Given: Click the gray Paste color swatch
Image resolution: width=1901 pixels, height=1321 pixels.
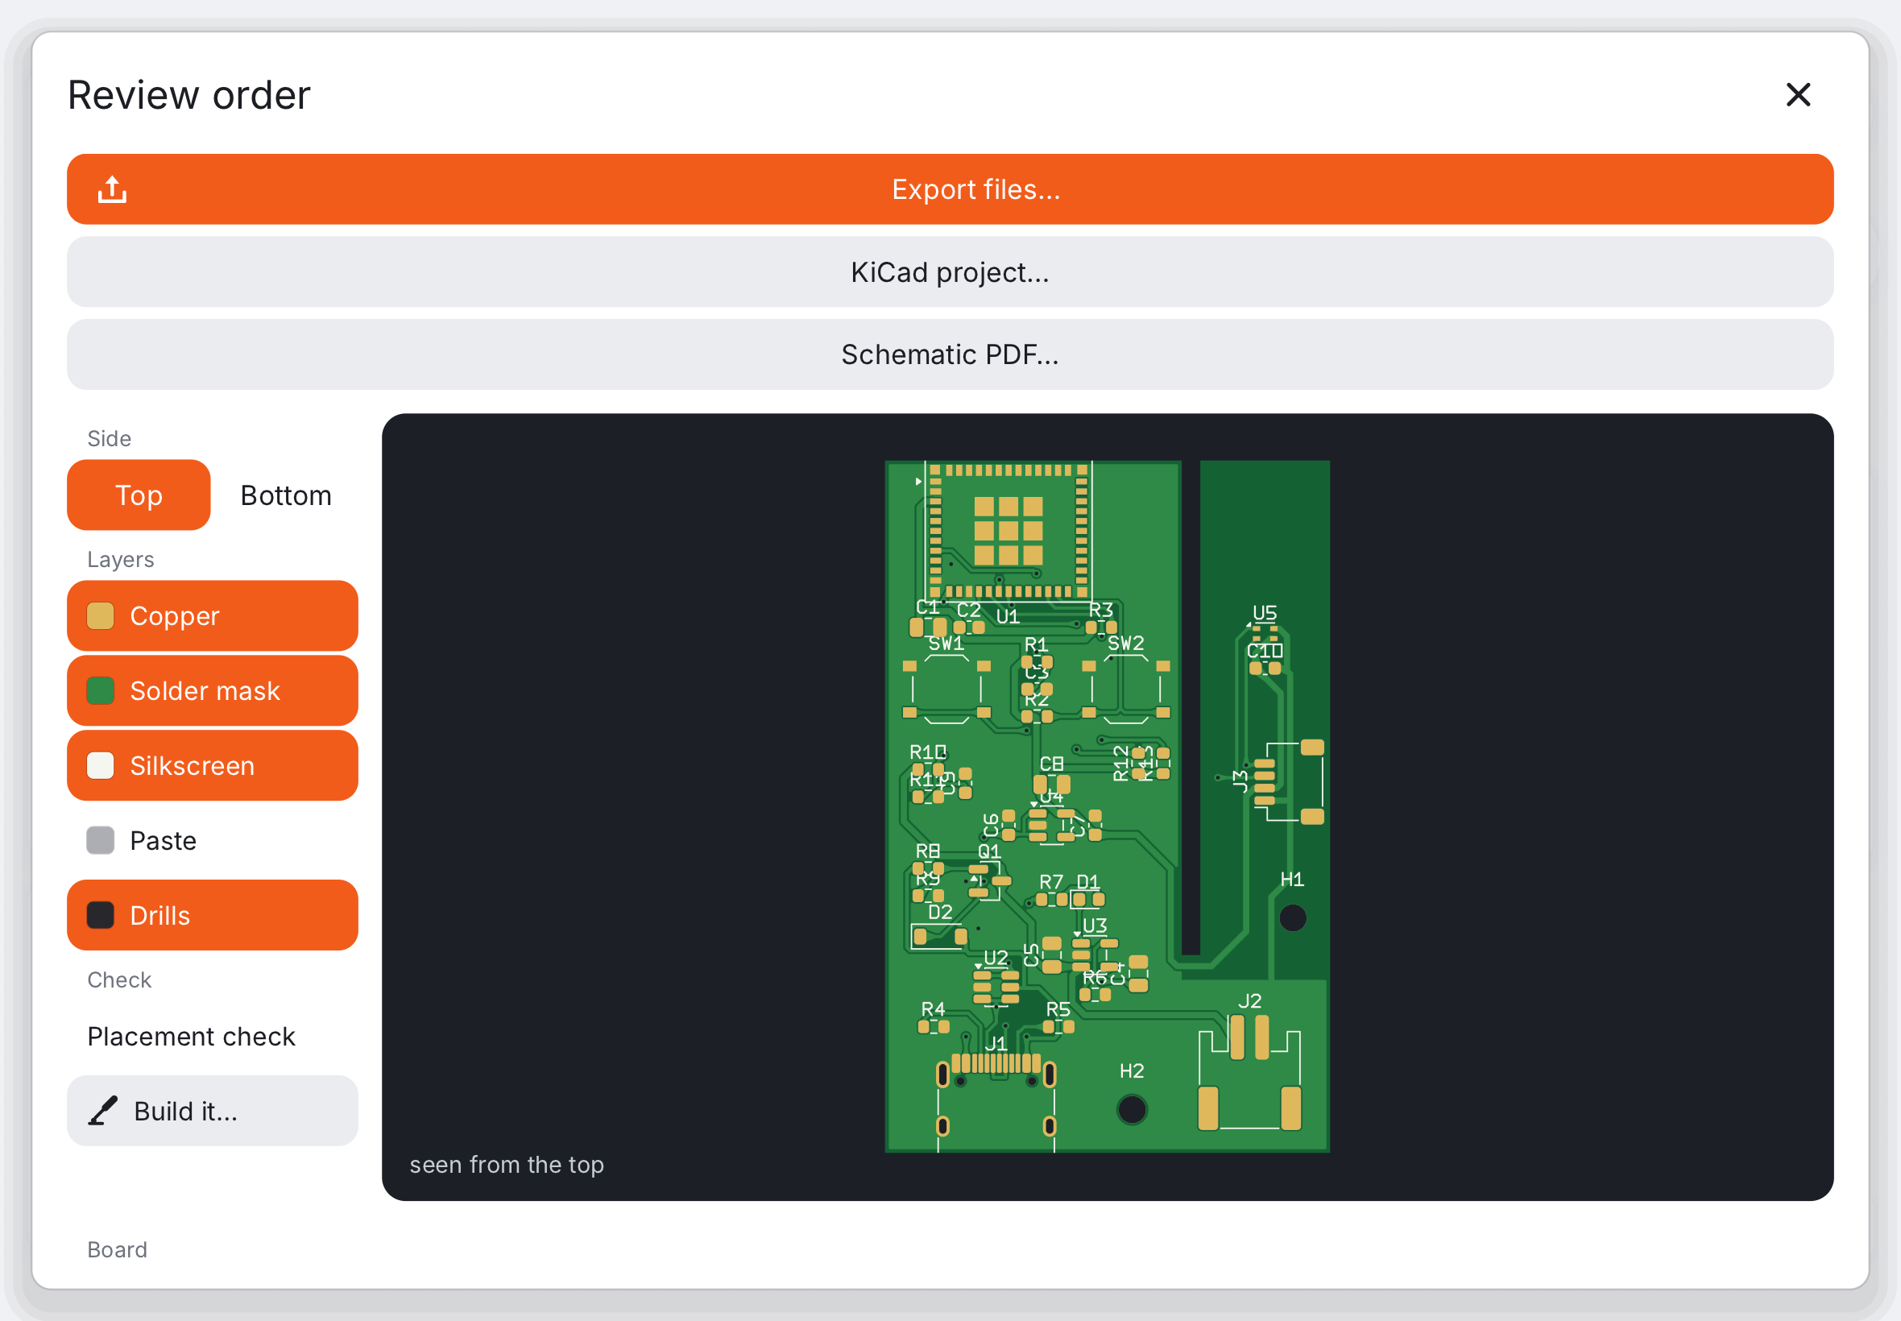Looking at the screenshot, I should coord(101,840).
